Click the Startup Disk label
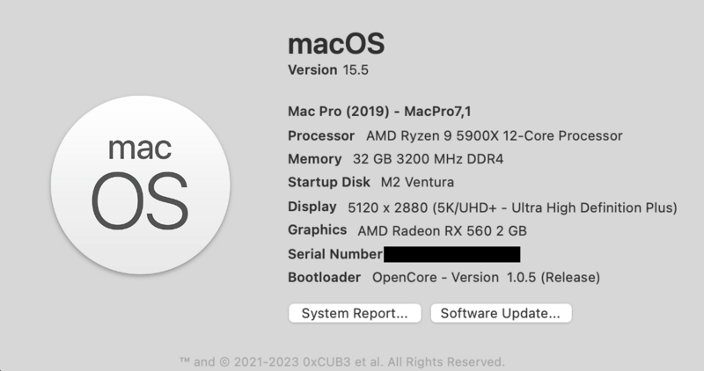The image size is (704, 371). click(329, 183)
